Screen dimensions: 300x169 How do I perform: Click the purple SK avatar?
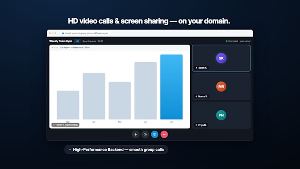click(x=221, y=58)
